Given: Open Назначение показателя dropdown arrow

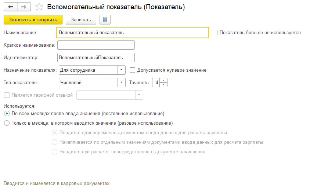Looking at the screenshot, I should (x=121, y=70).
